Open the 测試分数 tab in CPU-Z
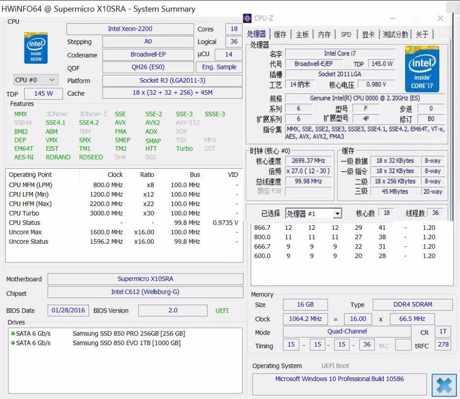The height and width of the screenshot is (399, 460). pyautogui.click(x=395, y=34)
